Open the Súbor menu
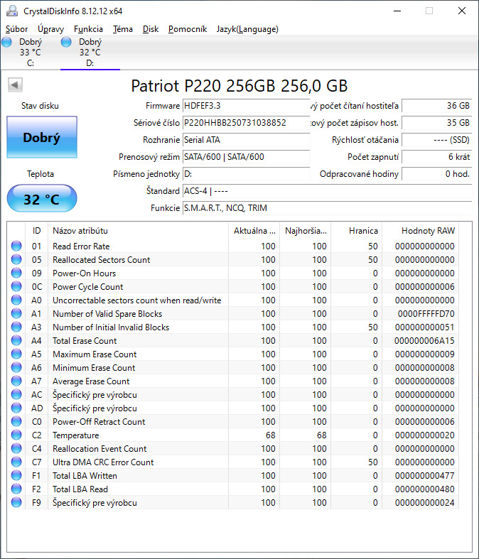The width and height of the screenshot is (479, 559). pos(17,29)
